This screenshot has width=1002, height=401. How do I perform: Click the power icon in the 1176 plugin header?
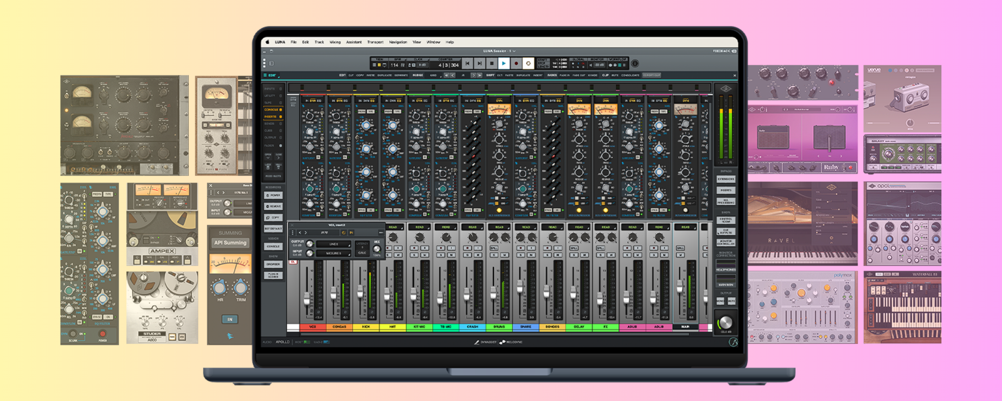[344, 233]
